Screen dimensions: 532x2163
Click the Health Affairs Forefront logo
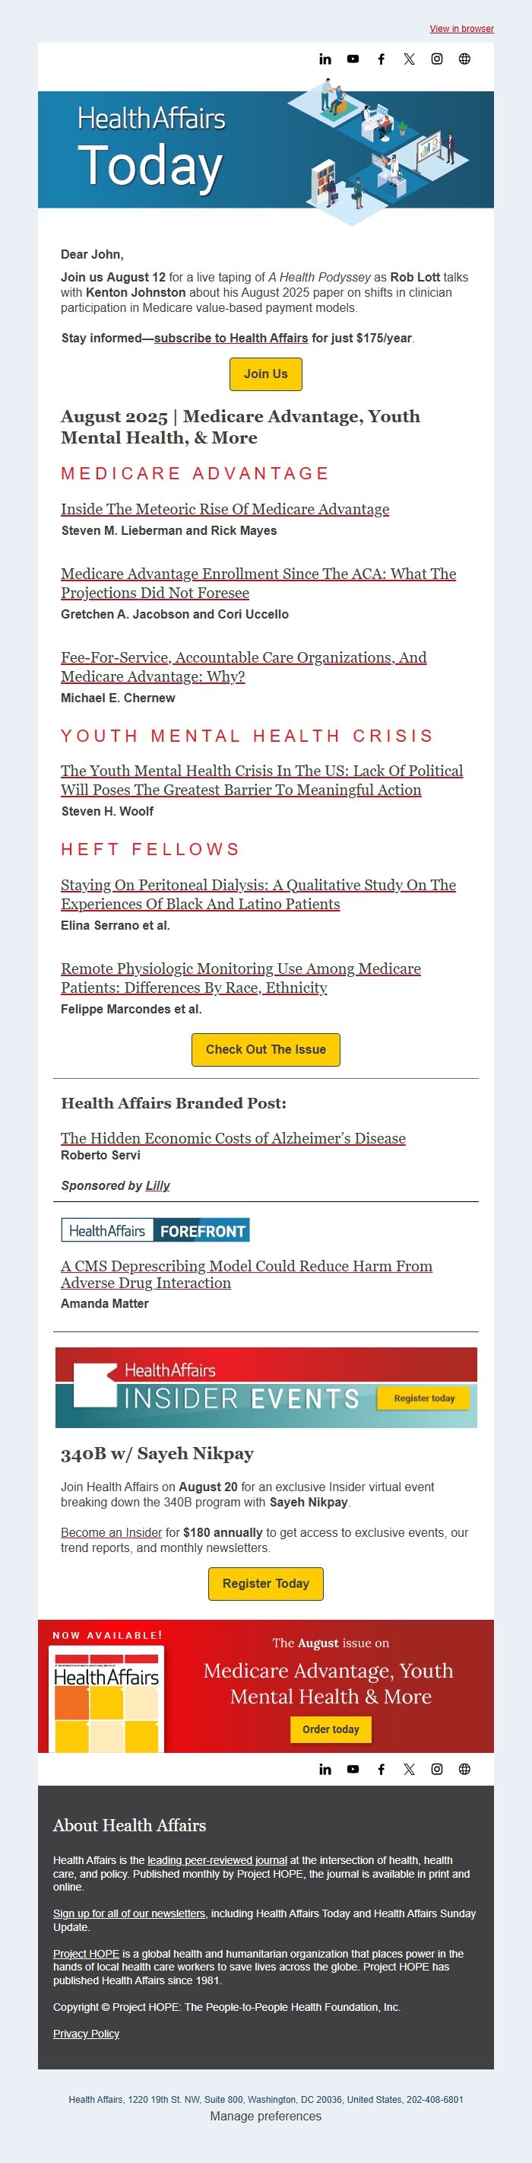pos(155,1231)
